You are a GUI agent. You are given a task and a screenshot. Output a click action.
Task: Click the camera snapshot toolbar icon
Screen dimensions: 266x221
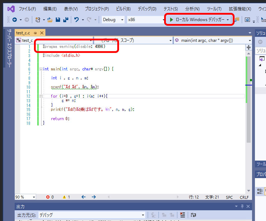point(247,20)
